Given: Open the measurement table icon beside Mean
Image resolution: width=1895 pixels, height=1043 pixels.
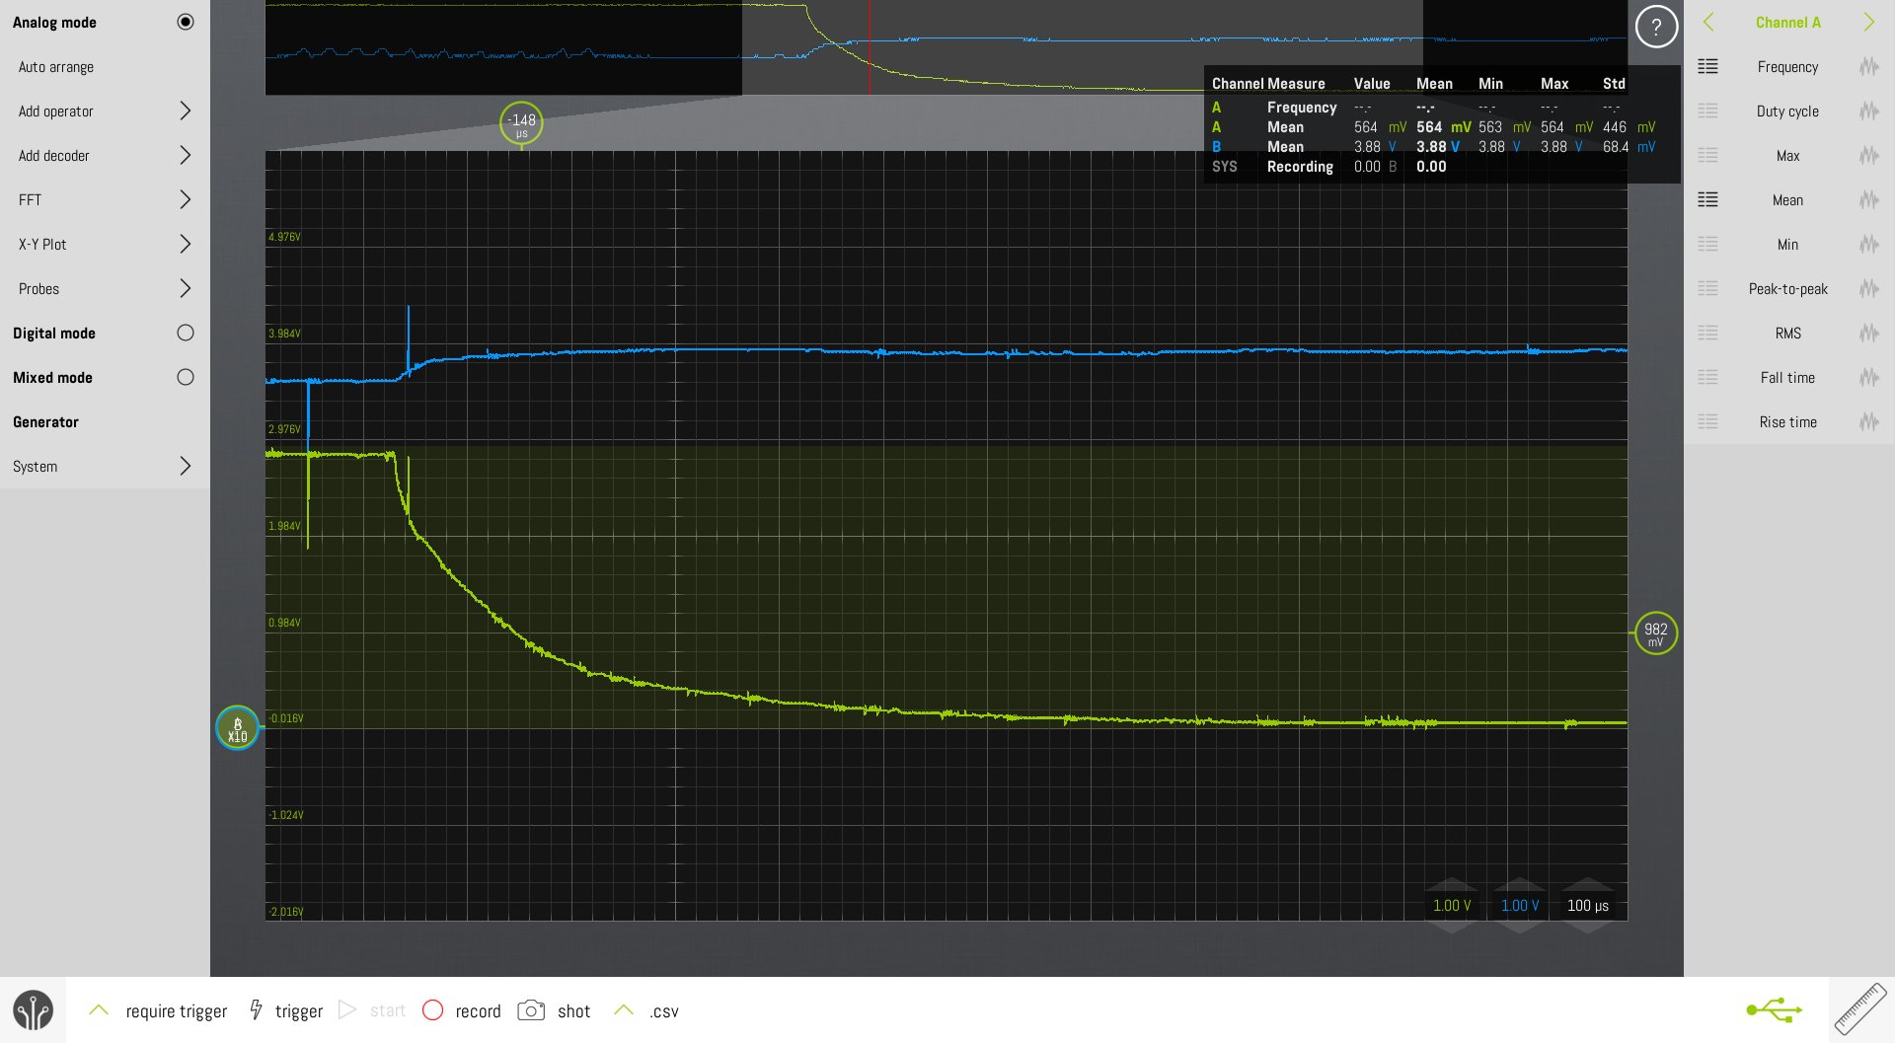Looking at the screenshot, I should (x=1709, y=199).
